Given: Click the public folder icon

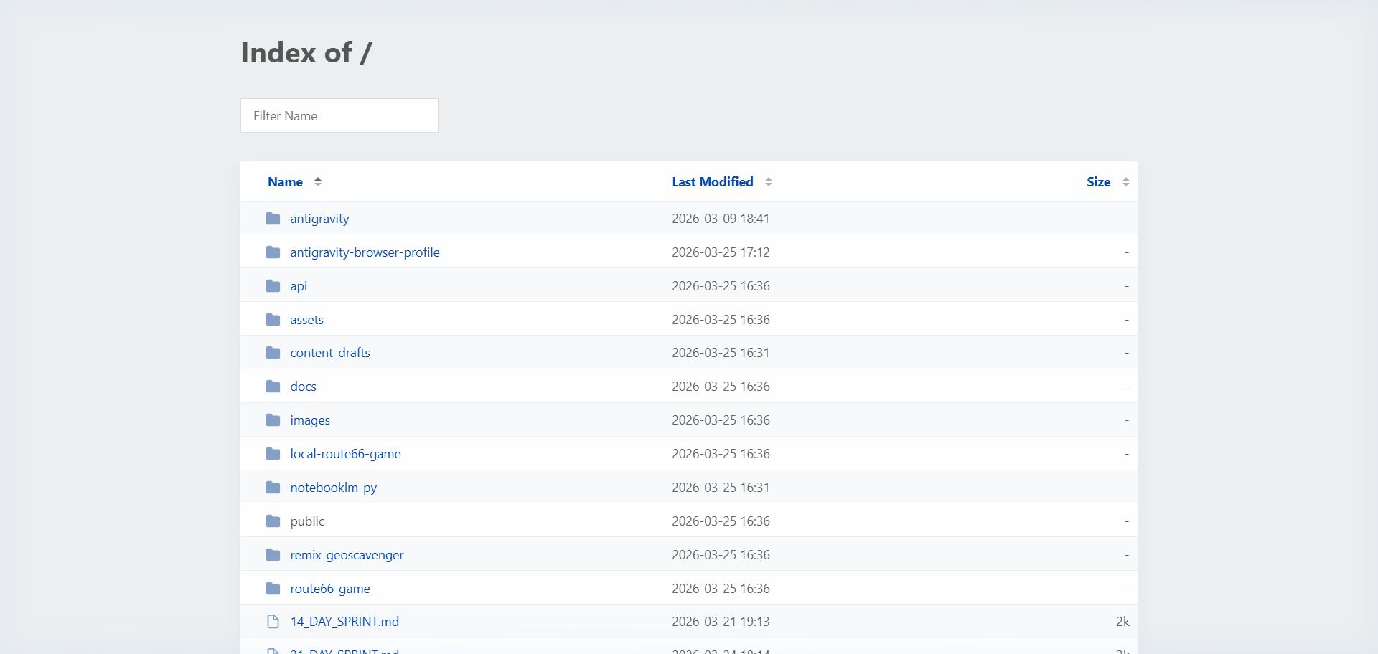Looking at the screenshot, I should point(273,521).
